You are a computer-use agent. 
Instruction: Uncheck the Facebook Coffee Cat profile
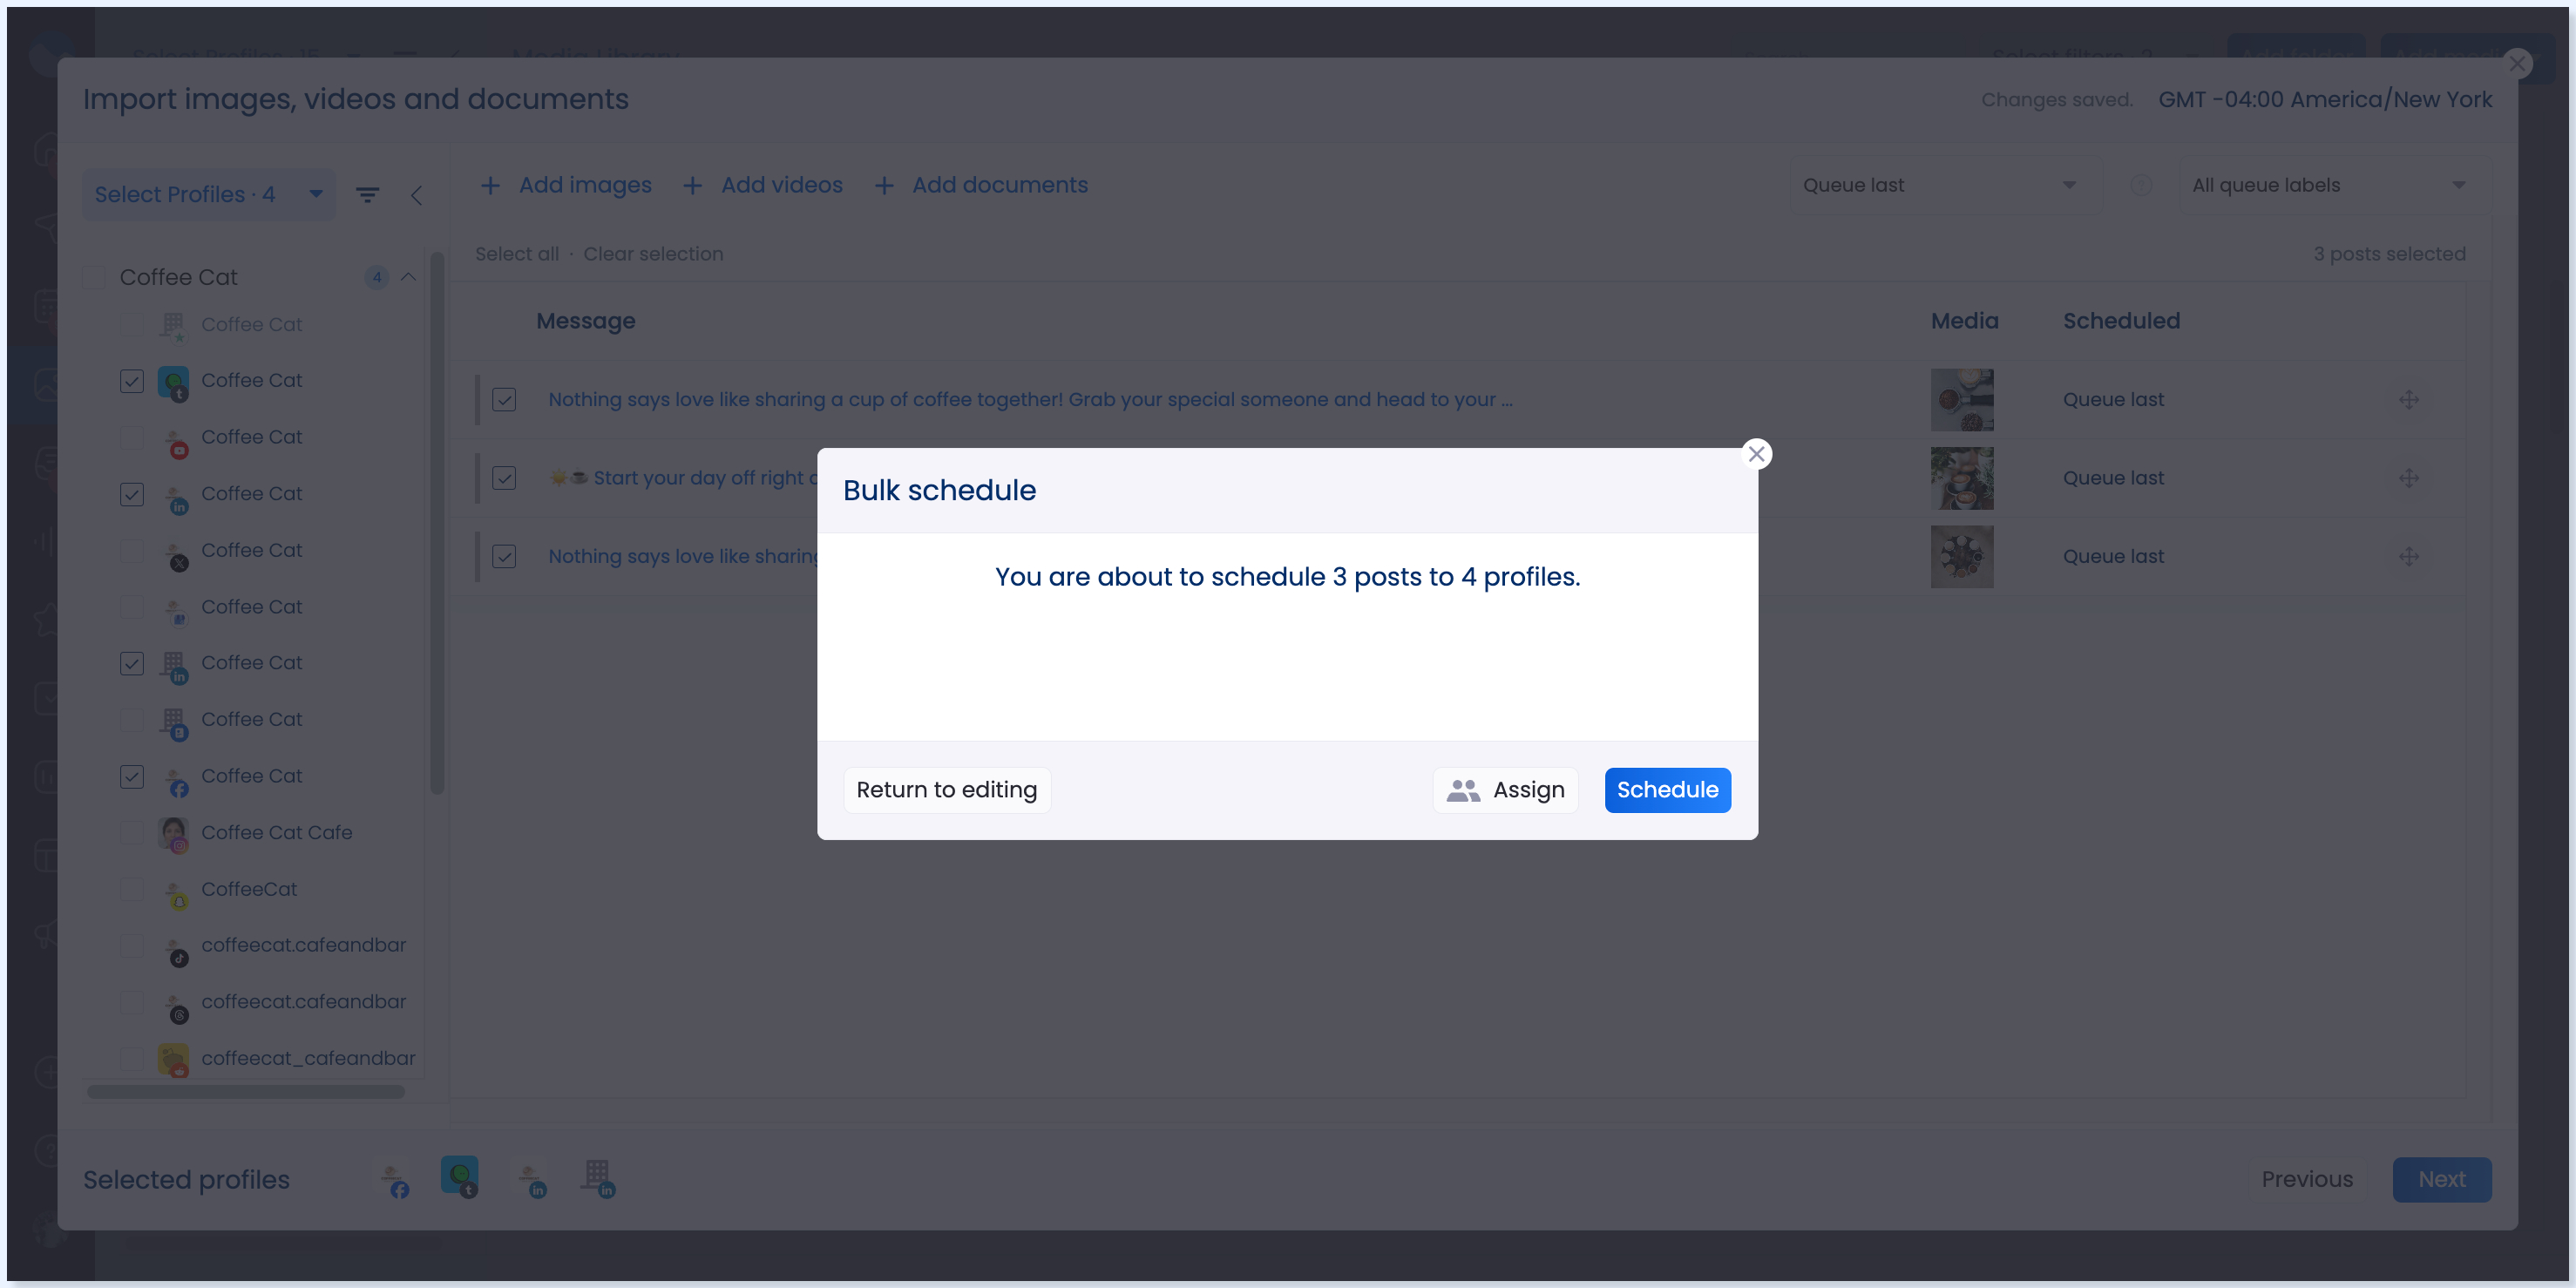(x=132, y=777)
